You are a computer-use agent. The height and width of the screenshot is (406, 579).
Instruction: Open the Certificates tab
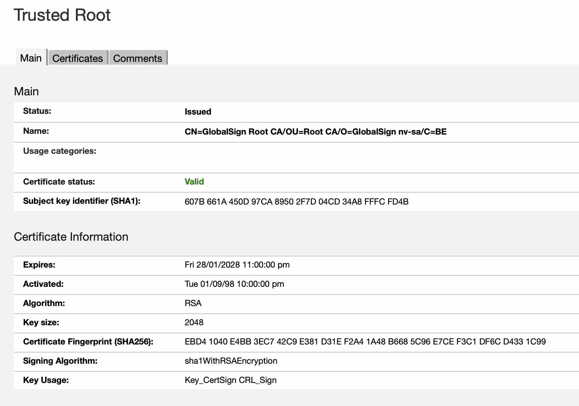click(x=78, y=58)
